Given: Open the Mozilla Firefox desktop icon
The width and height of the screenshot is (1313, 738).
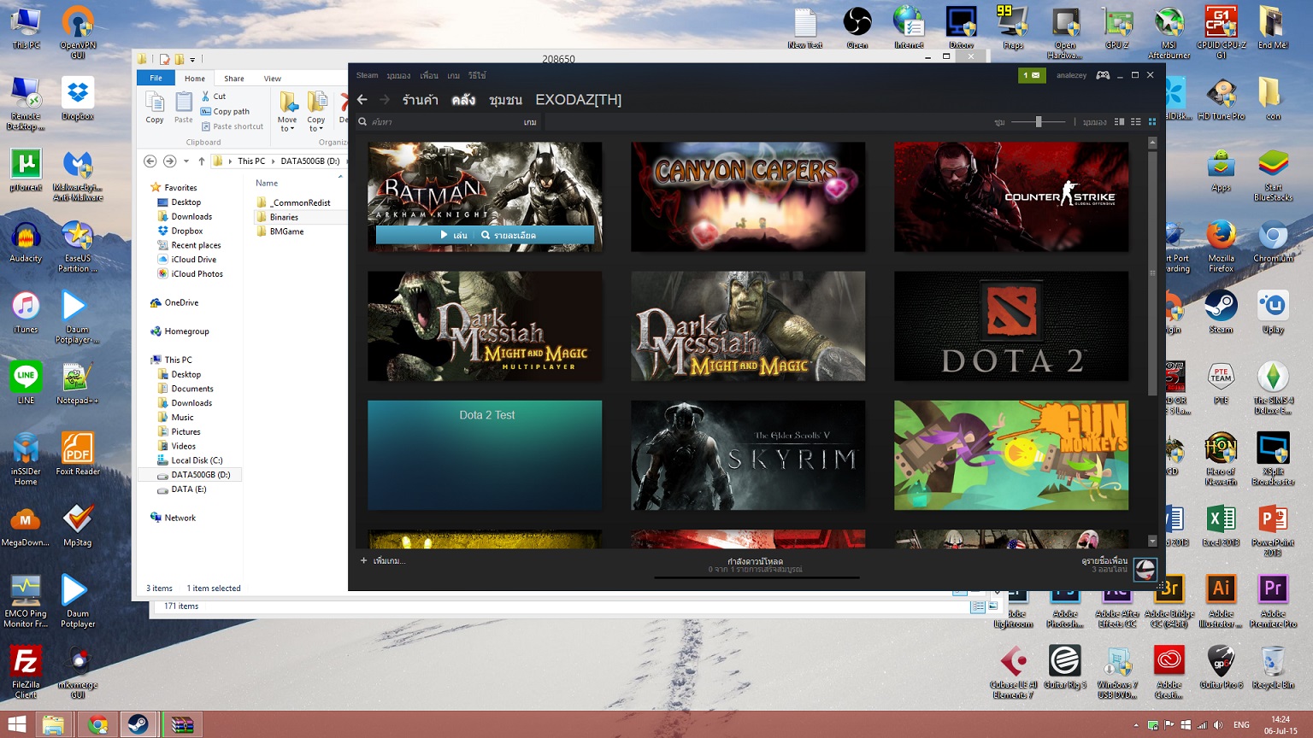Looking at the screenshot, I should point(1221,245).
